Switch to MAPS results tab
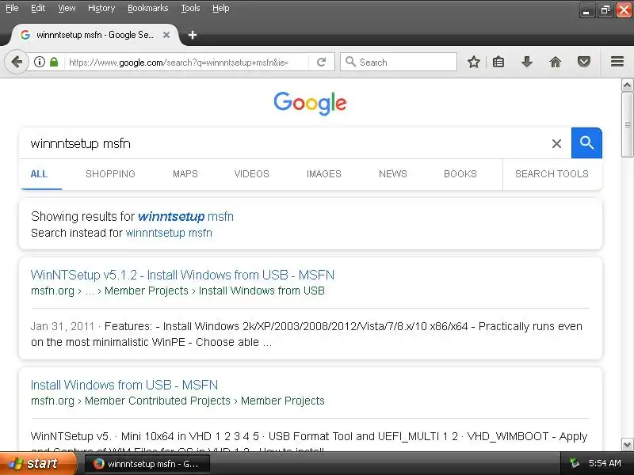 coord(185,174)
